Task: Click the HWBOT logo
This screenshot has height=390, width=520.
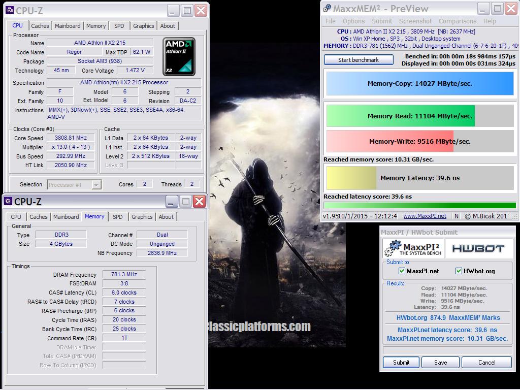Action: pos(478,248)
